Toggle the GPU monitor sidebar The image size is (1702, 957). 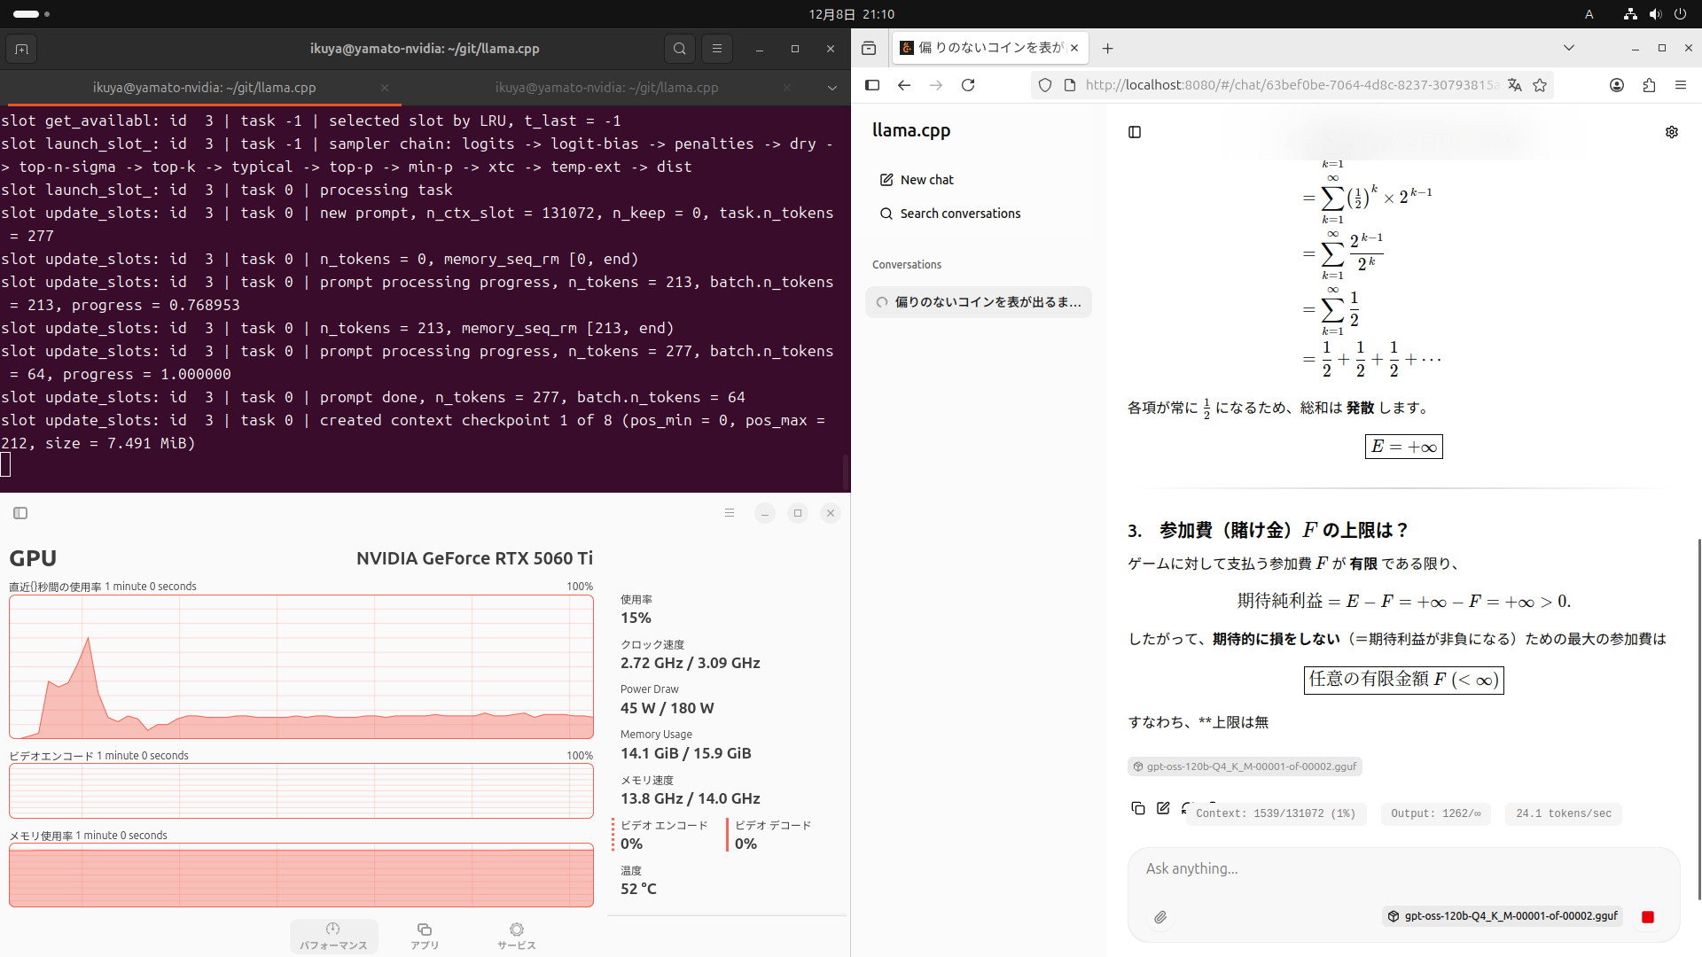click(20, 513)
